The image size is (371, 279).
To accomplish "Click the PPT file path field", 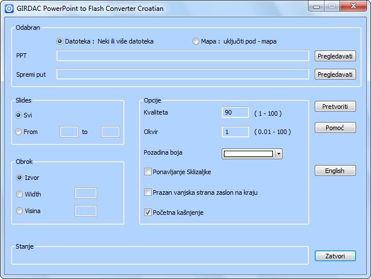I will pos(183,56).
